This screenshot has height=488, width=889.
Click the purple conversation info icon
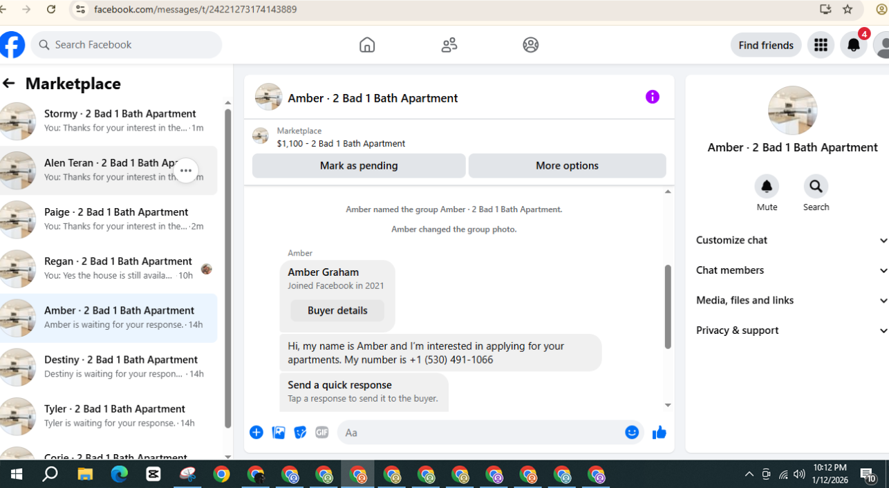(x=653, y=97)
